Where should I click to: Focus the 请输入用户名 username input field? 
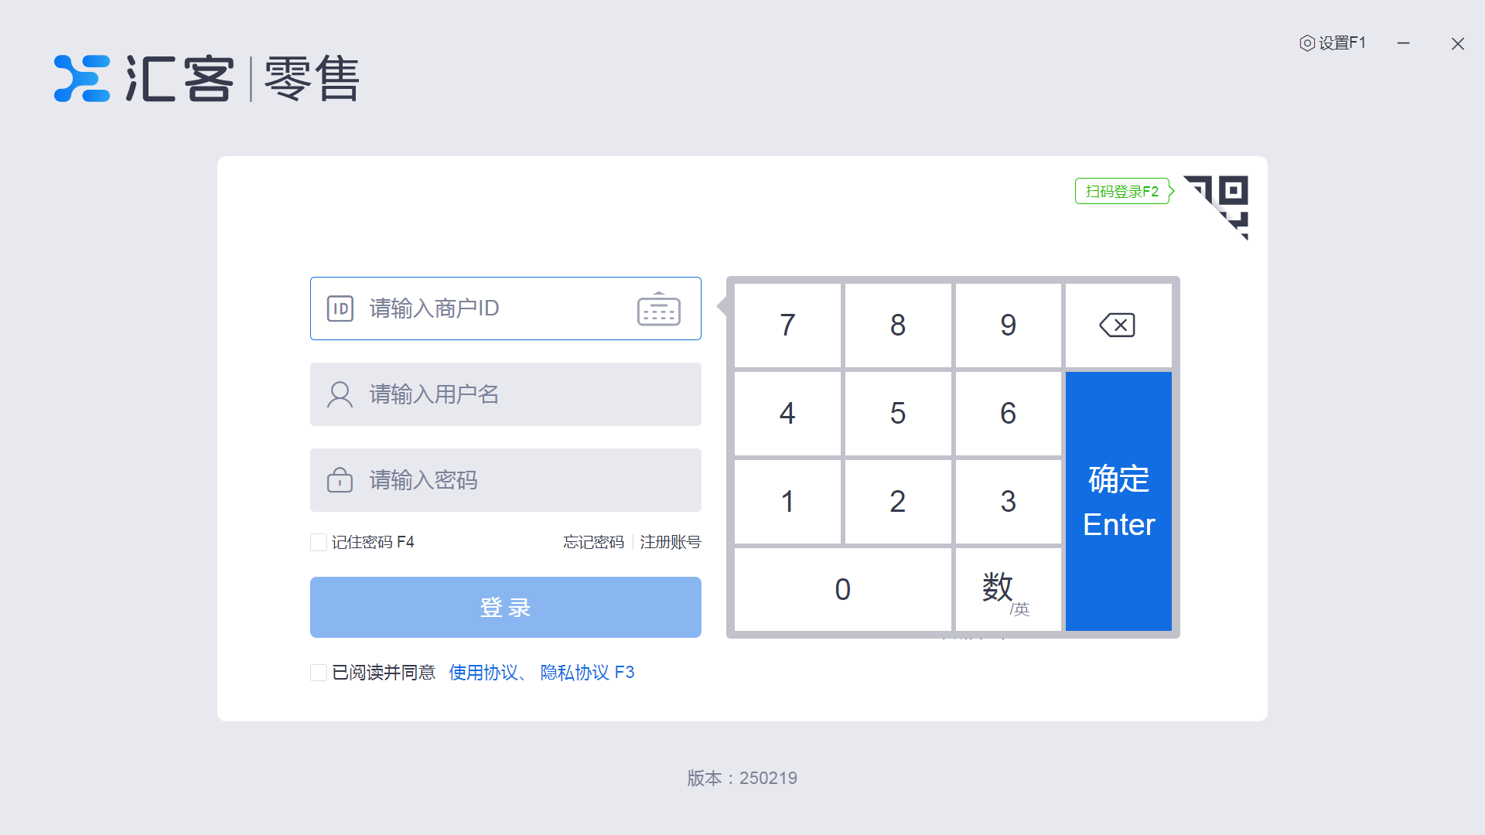pyautogui.click(x=506, y=394)
